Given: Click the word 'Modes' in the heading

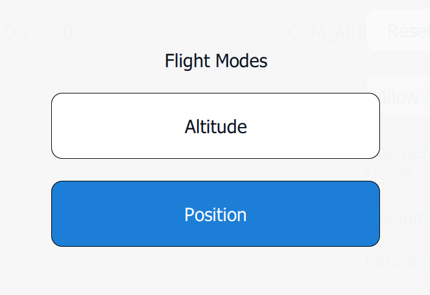Looking at the screenshot, I should 242,61.
